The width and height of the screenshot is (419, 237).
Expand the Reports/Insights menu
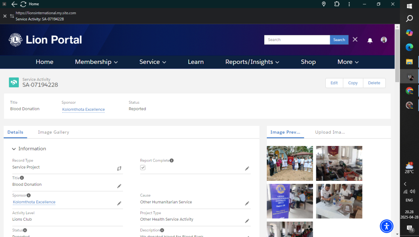(252, 62)
